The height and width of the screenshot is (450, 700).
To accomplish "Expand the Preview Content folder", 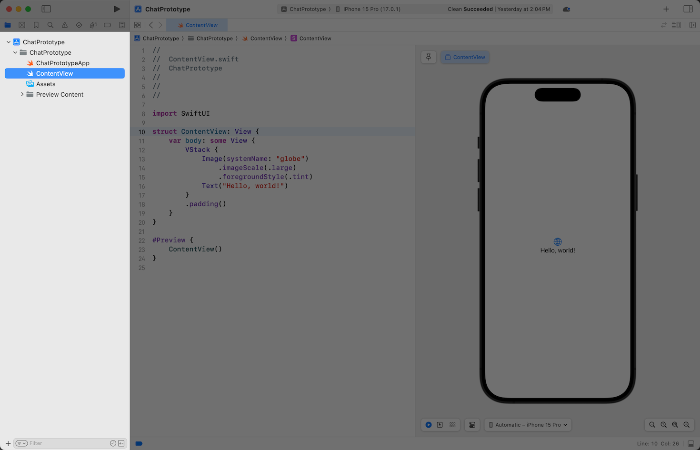I will tap(22, 94).
